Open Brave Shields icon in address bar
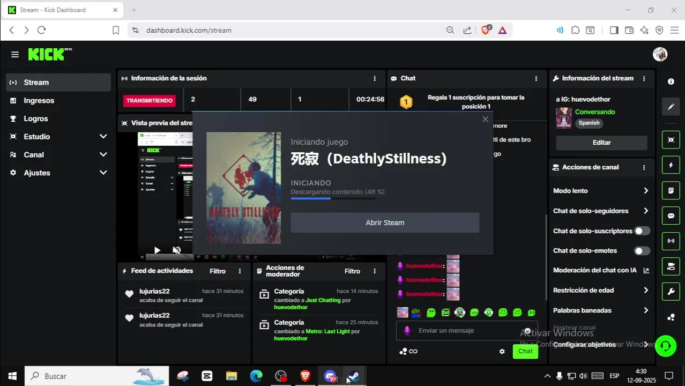 [486, 30]
